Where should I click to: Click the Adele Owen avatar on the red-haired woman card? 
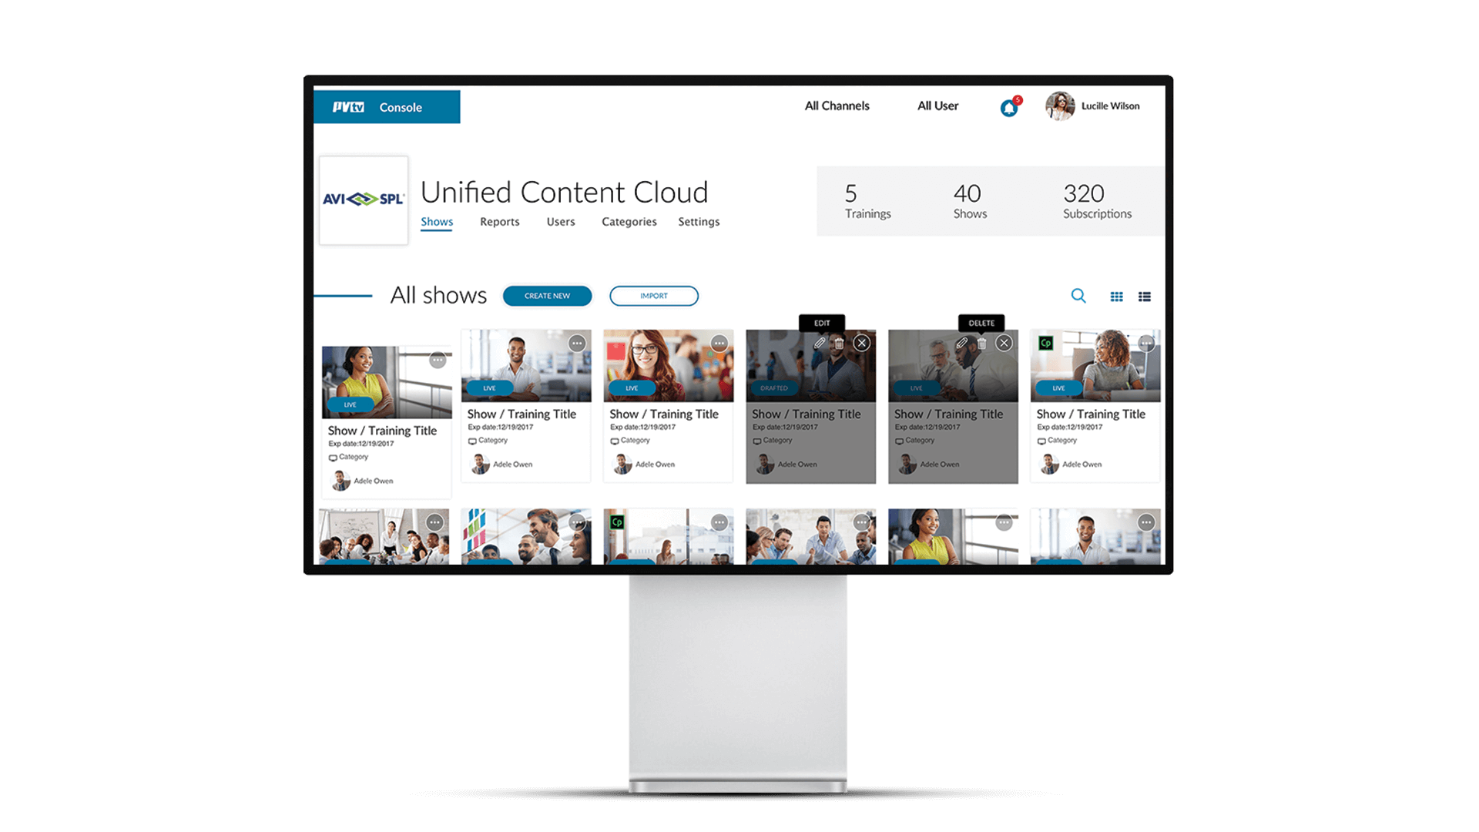click(x=622, y=464)
